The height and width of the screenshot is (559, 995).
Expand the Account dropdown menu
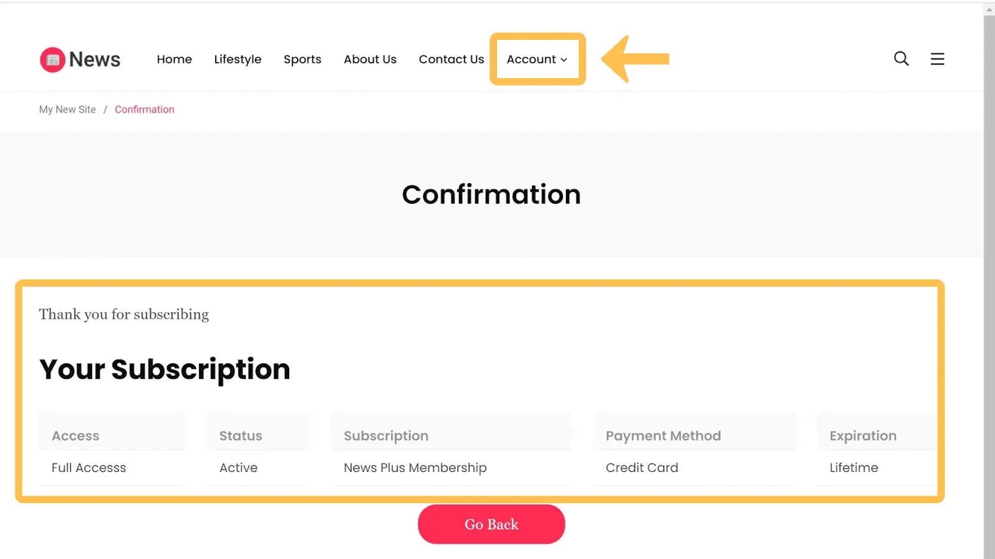click(537, 60)
